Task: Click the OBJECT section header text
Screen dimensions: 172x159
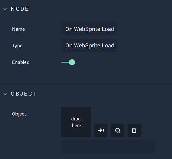Action: click(x=23, y=94)
